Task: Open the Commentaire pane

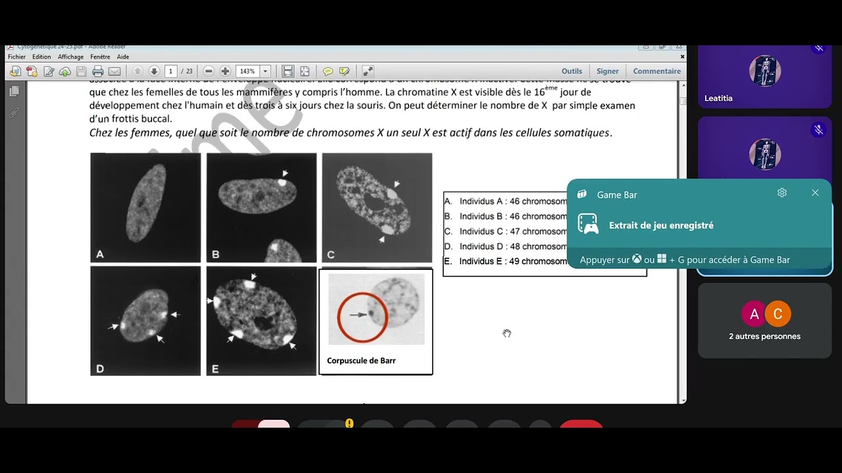Action: click(x=656, y=71)
